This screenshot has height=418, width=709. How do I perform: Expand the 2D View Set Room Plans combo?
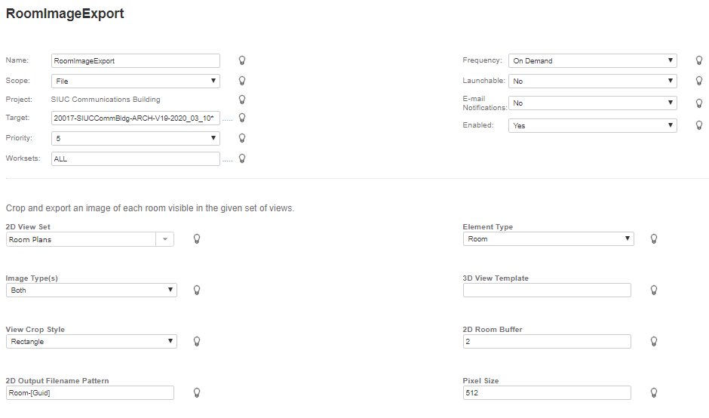[165, 239]
